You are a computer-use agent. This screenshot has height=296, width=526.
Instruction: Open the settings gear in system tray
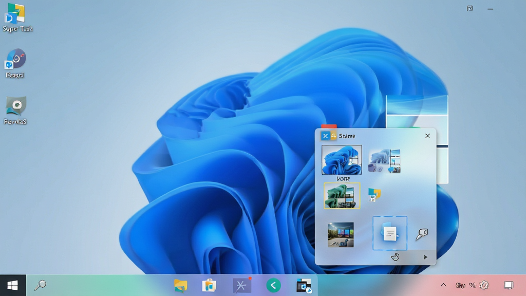pyautogui.click(x=484, y=285)
